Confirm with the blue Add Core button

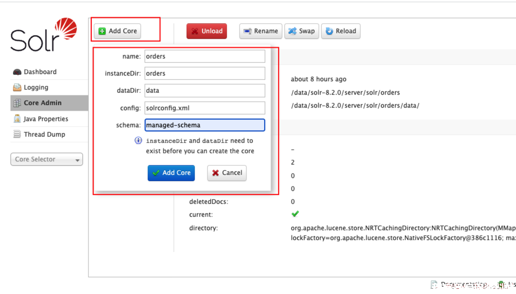(x=171, y=173)
